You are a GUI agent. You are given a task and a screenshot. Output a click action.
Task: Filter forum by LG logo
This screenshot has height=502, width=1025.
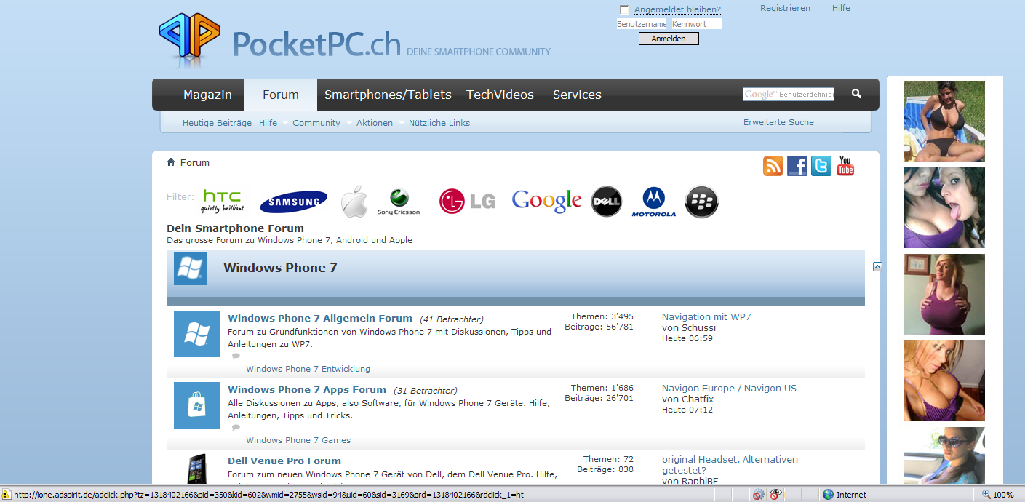[x=468, y=201]
